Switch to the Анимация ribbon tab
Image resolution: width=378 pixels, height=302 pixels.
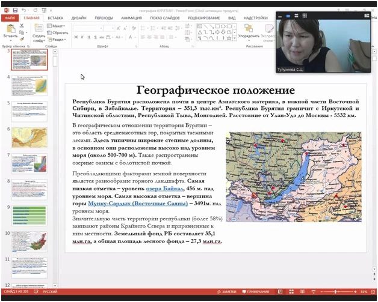tap(131, 18)
